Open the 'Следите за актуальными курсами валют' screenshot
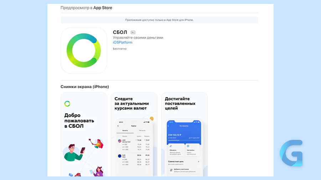The width and height of the screenshot is (321, 180). (134, 134)
